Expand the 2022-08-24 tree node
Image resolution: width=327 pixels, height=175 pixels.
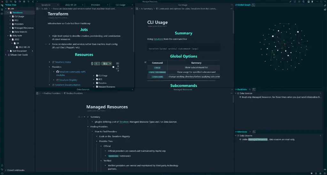click(14, 47)
